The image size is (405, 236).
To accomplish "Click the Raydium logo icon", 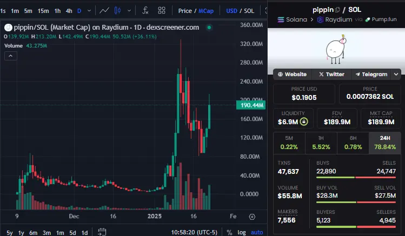I will [320, 19].
